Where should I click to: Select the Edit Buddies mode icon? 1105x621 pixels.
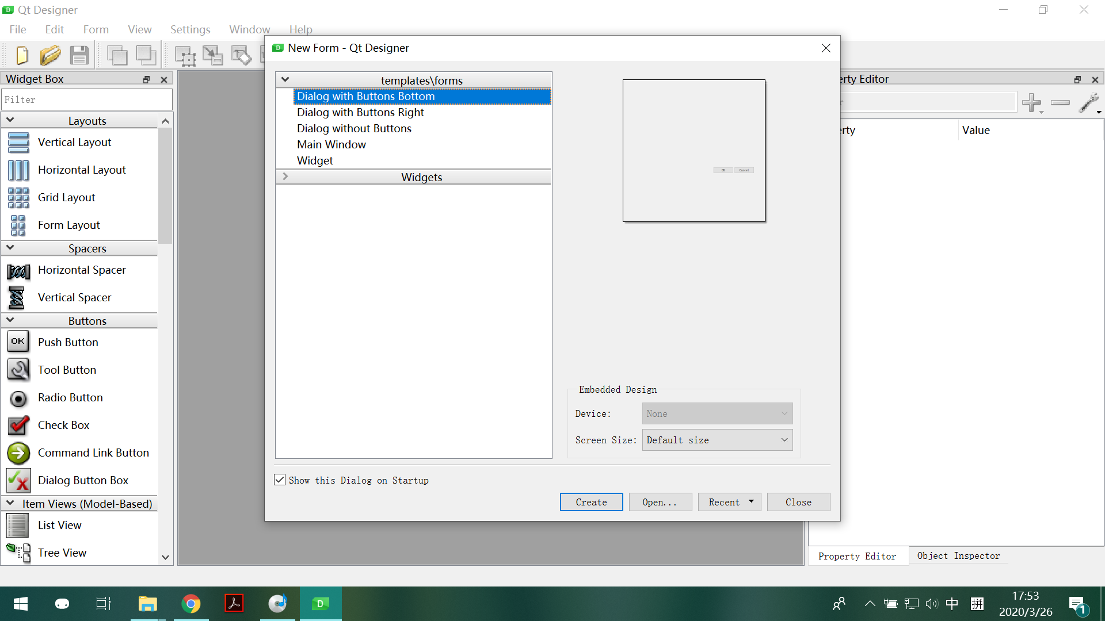[x=241, y=55]
